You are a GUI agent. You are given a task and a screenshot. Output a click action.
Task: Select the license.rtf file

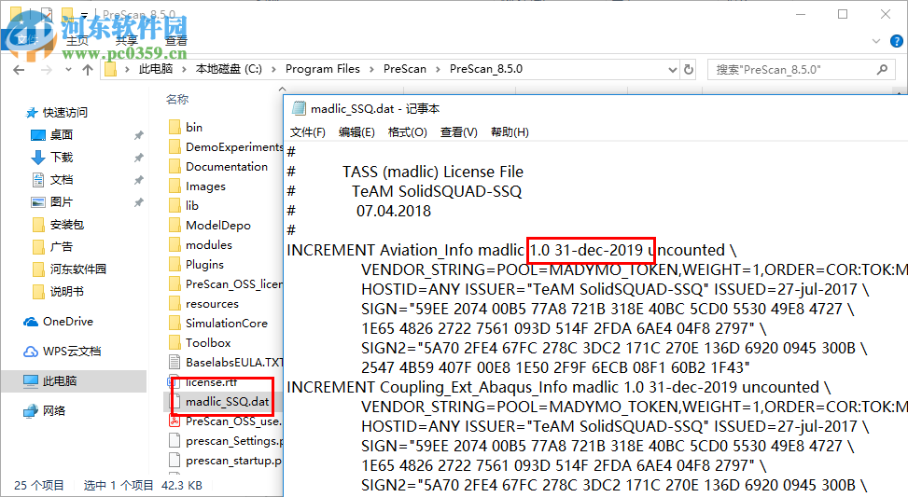[x=211, y=382]
